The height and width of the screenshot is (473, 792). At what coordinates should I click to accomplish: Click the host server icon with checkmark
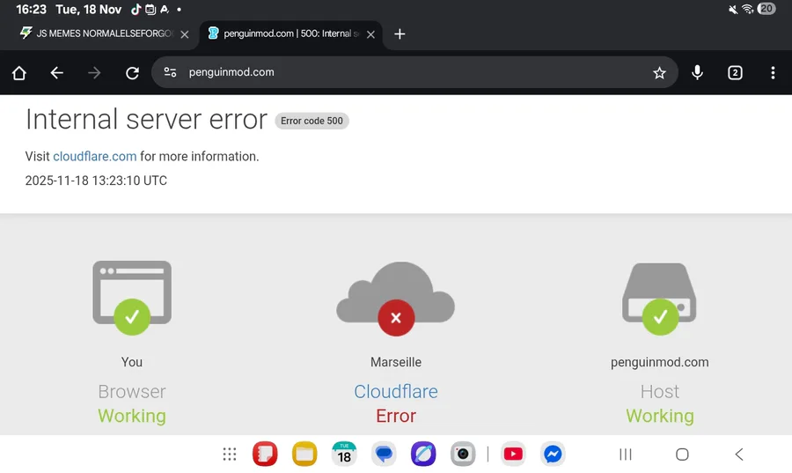[660, 298]
